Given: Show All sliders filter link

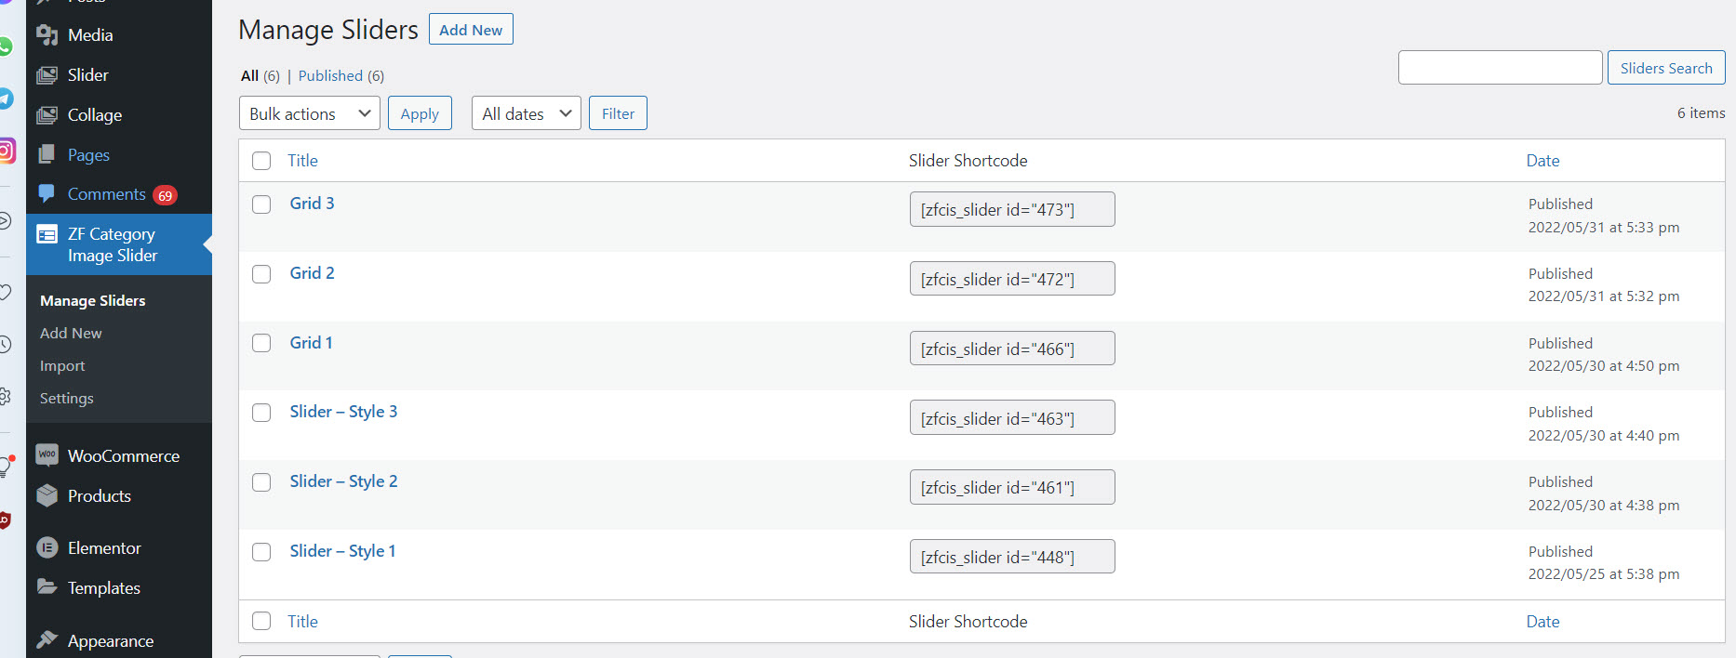Looking at the screenshot, I should pos(249,76).
